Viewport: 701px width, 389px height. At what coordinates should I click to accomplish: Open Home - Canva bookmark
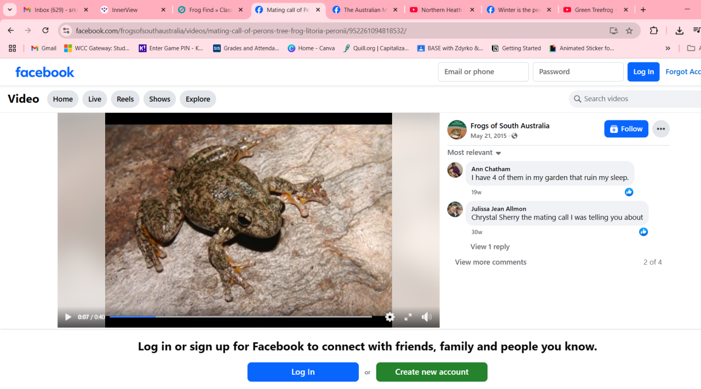tap(311, 48)
